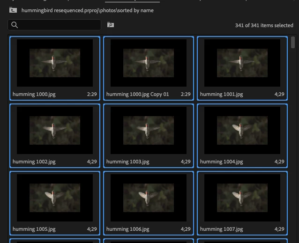299x243 pixels.
Task: Click the humming 1005.jpg file name
Action: tap(34, 229)
